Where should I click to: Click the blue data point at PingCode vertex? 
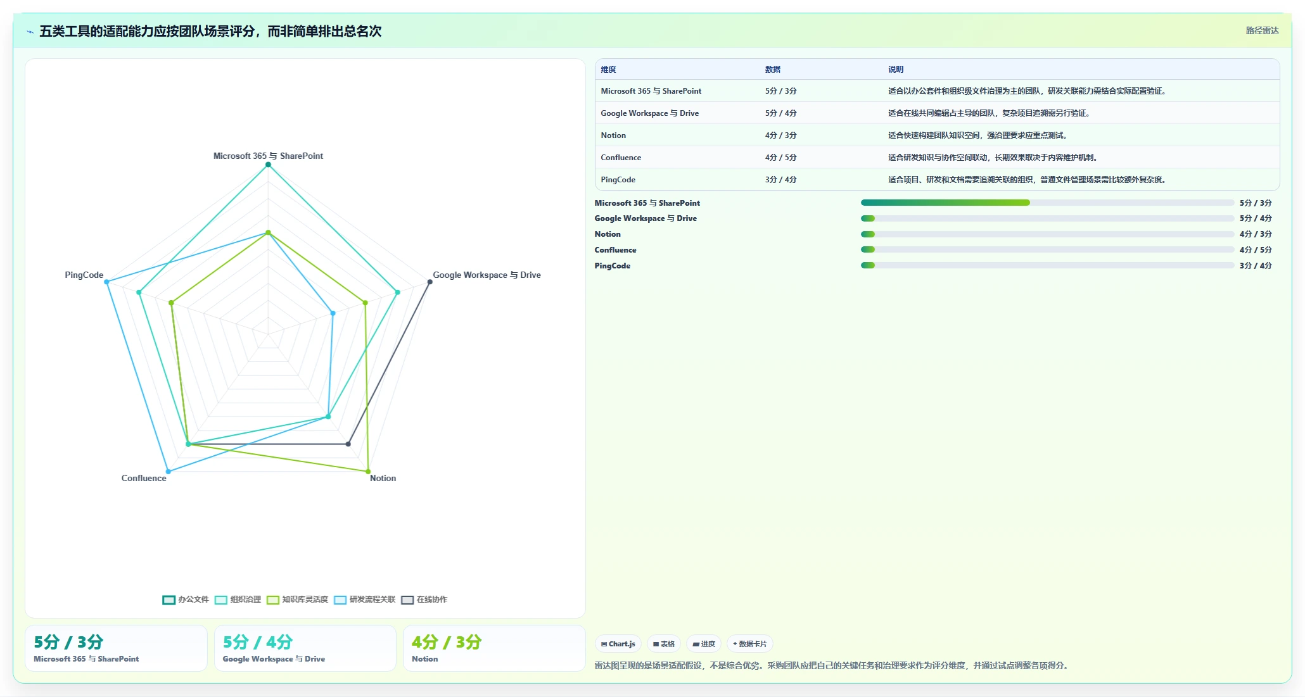(x=107, y=282)
